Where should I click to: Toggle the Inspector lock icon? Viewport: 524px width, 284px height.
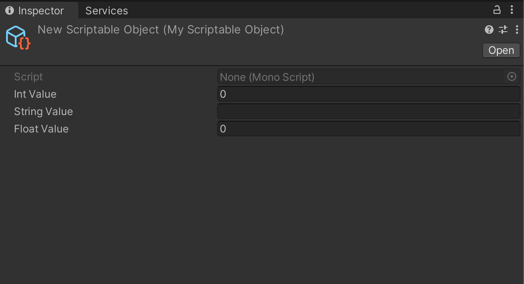[x=497, y=10]
